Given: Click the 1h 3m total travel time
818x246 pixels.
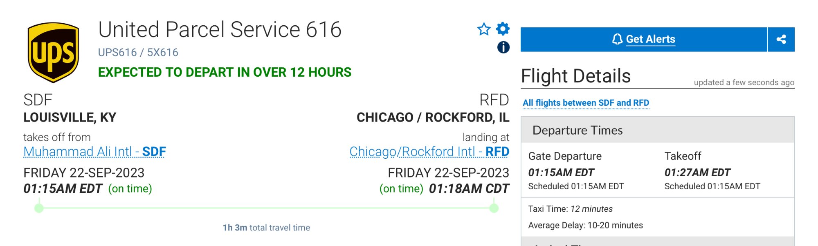Looking at the screenshot, I should [x=266, y=228].
